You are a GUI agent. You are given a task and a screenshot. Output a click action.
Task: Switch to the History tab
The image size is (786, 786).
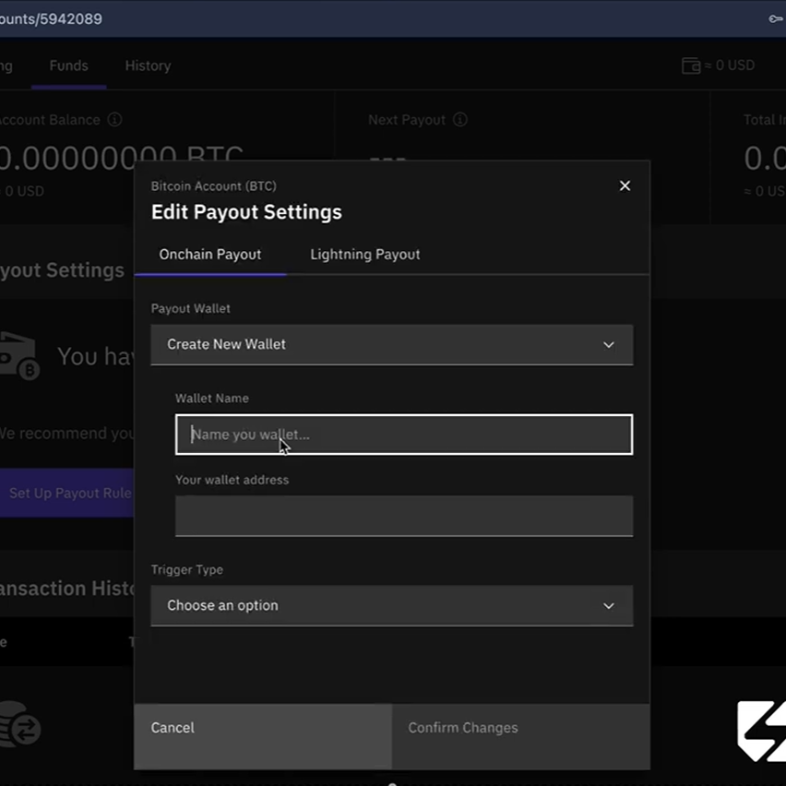point(148,65)
